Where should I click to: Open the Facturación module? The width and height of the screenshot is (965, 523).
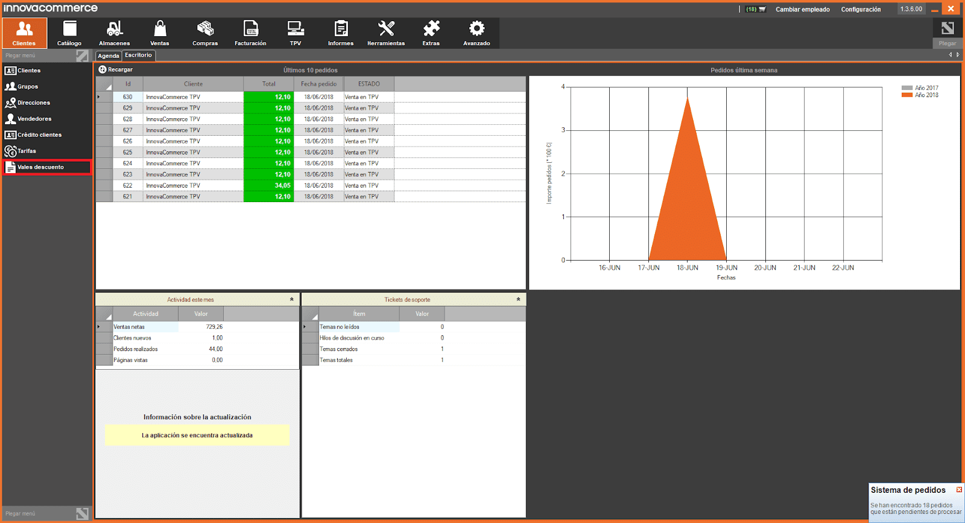click(x=250, y=33)
